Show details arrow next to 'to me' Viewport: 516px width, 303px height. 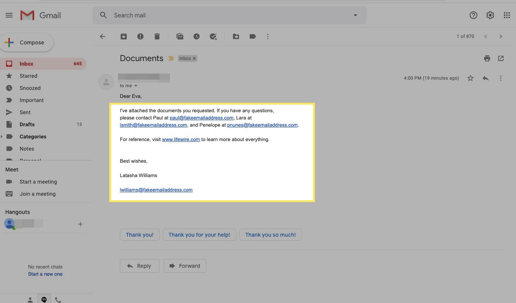point(136,86)
